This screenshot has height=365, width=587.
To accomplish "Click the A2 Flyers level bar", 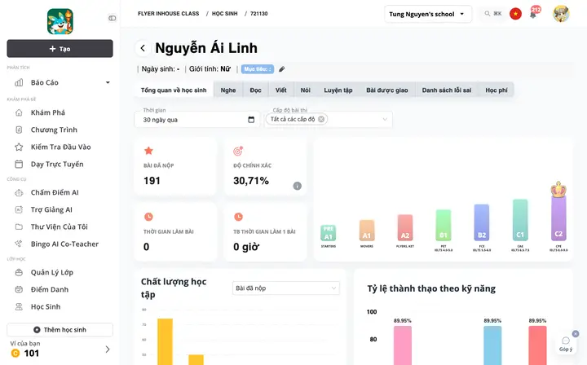I will click(x=405, y=228).
